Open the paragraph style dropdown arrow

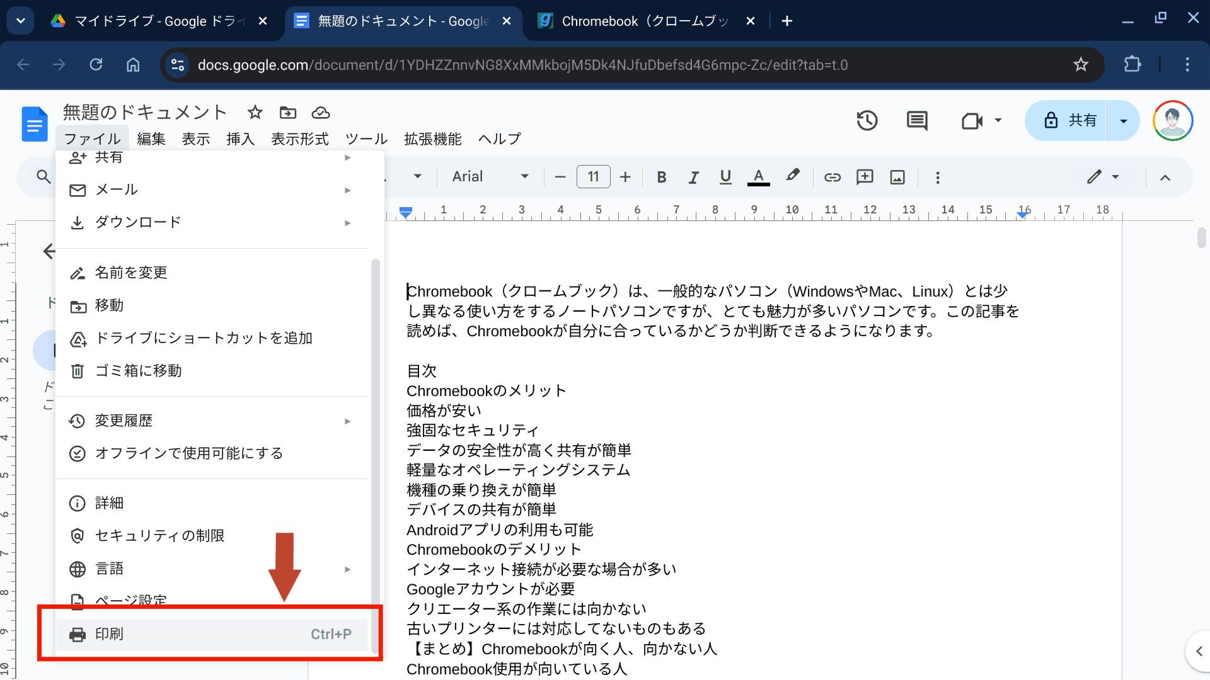click(417, 177)
